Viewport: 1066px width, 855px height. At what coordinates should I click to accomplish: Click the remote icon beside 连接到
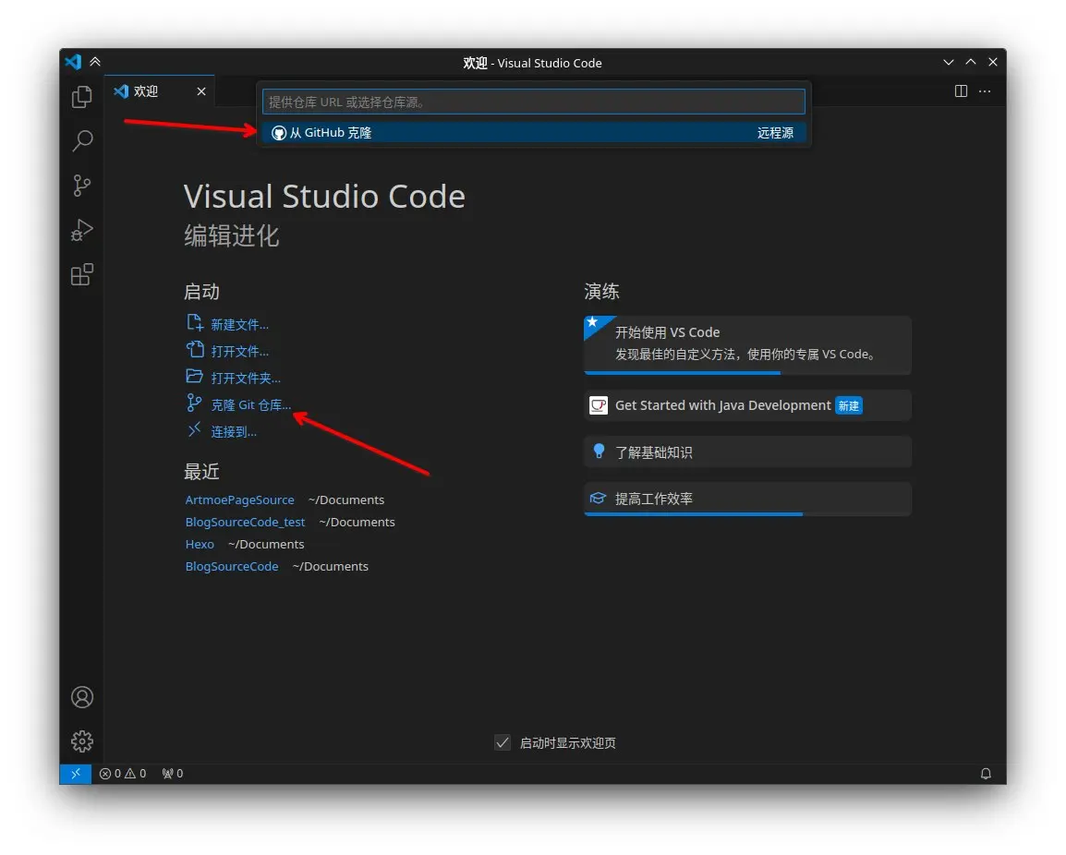[194, 429]
